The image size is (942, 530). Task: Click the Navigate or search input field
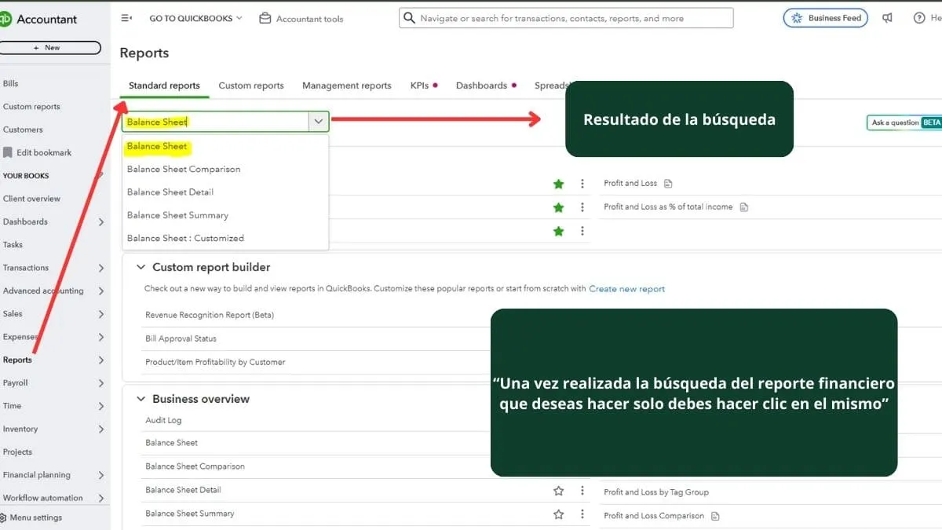click(566, 18)
